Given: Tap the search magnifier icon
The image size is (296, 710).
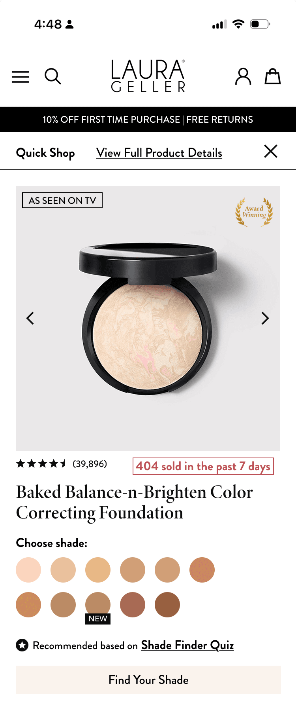Looking at the screenshot, I should coord(53,76).
